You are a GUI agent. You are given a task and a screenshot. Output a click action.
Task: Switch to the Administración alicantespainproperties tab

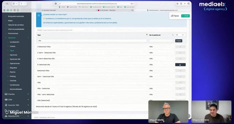pos(162,10)
